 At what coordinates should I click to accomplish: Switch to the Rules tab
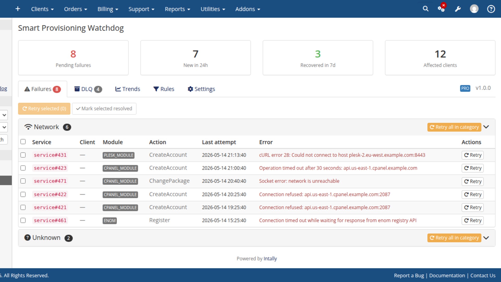click(x=164, y=89)
